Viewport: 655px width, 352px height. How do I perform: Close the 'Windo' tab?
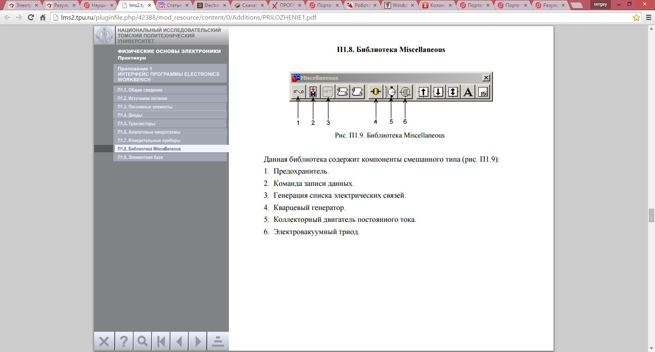pyautogui.click(x=413, y=5)
